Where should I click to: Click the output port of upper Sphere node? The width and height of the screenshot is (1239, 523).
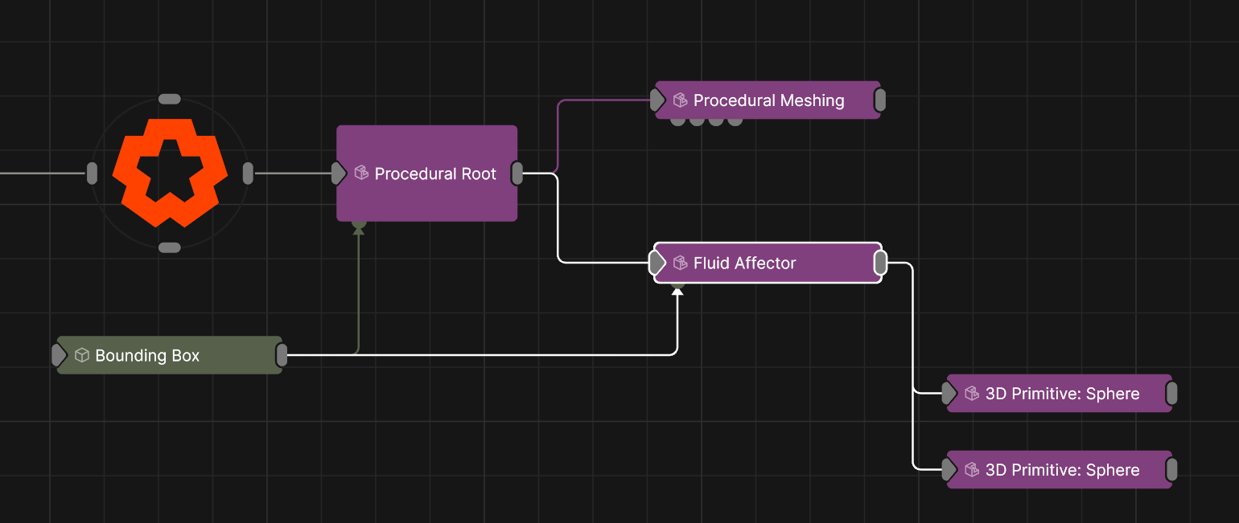tap(1171, 394)
